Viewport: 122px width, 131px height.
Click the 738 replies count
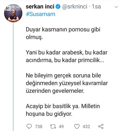click(x=39, y=127)
